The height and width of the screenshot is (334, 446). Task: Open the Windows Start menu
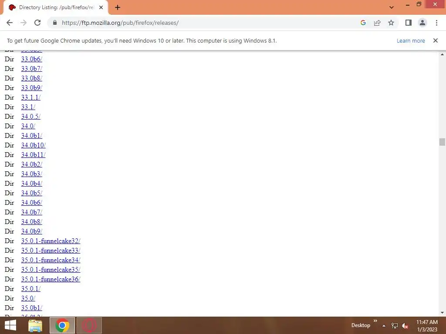coord(10,325)
